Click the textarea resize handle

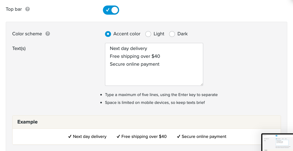(x=202, y=84)
